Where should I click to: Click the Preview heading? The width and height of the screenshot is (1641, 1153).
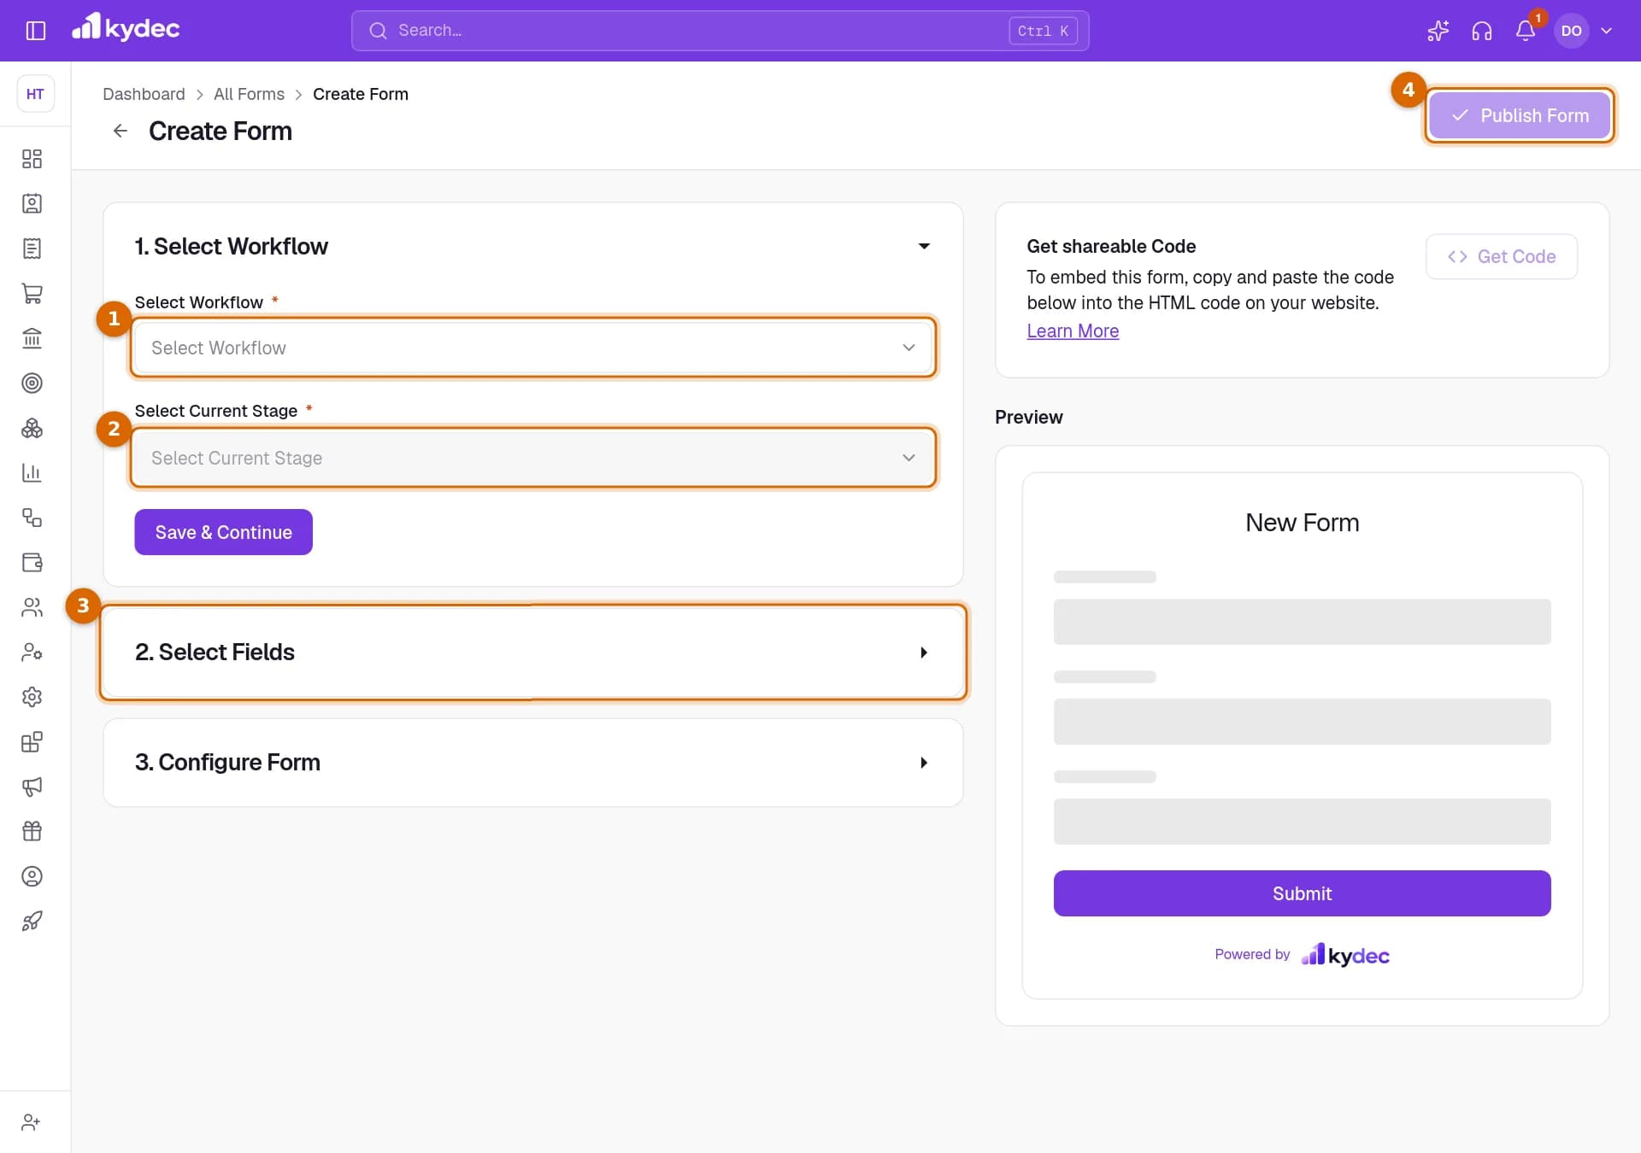click(x=1028, y=417)
